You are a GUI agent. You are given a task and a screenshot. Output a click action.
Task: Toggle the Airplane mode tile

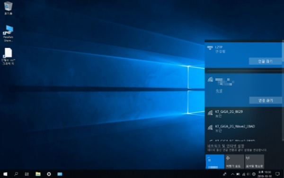point(235,161)
